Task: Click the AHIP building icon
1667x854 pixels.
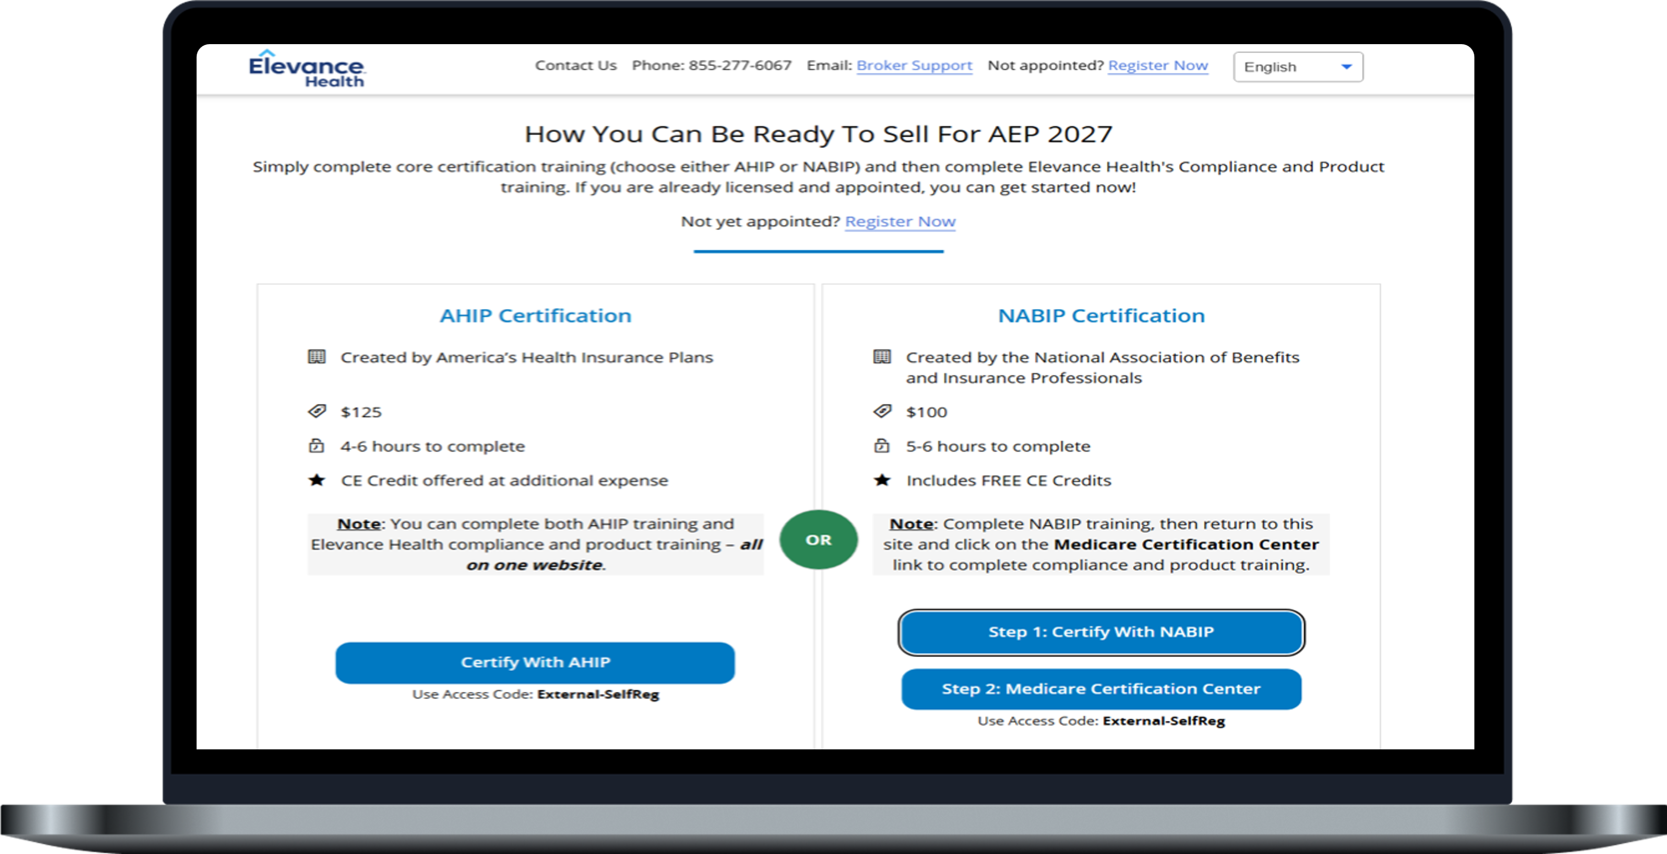Action: pyautogui.click(x=316, y=357)
